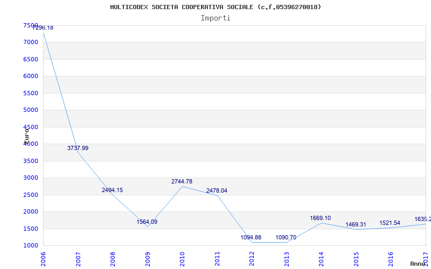Select the 1564.09 data label
The image size is (431, 269).
[x=147, y=222]
